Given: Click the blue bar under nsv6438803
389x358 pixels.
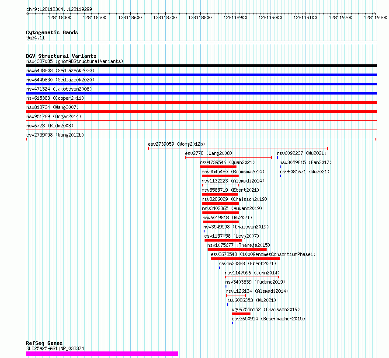Looking at the screenshot, I should pyautogui.click(x=201, y=75).
